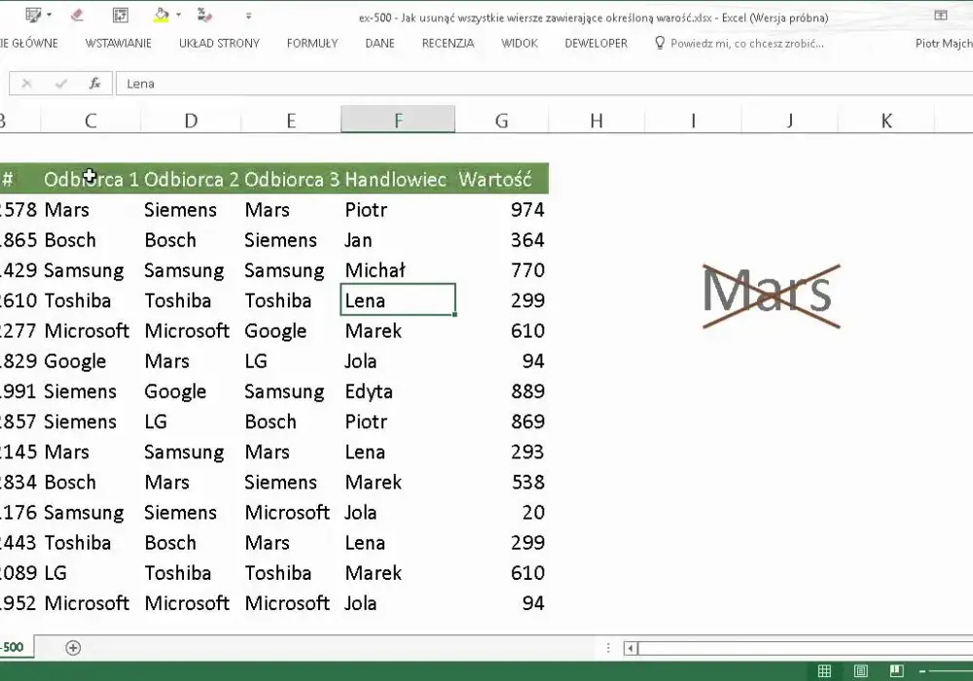Image resolution: width=973 pixels, height=681 pixels.
Task: Click the horizontal scrollbar track
Action: [x=806, y=648]
